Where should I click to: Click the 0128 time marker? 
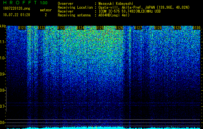coord(158,28)
